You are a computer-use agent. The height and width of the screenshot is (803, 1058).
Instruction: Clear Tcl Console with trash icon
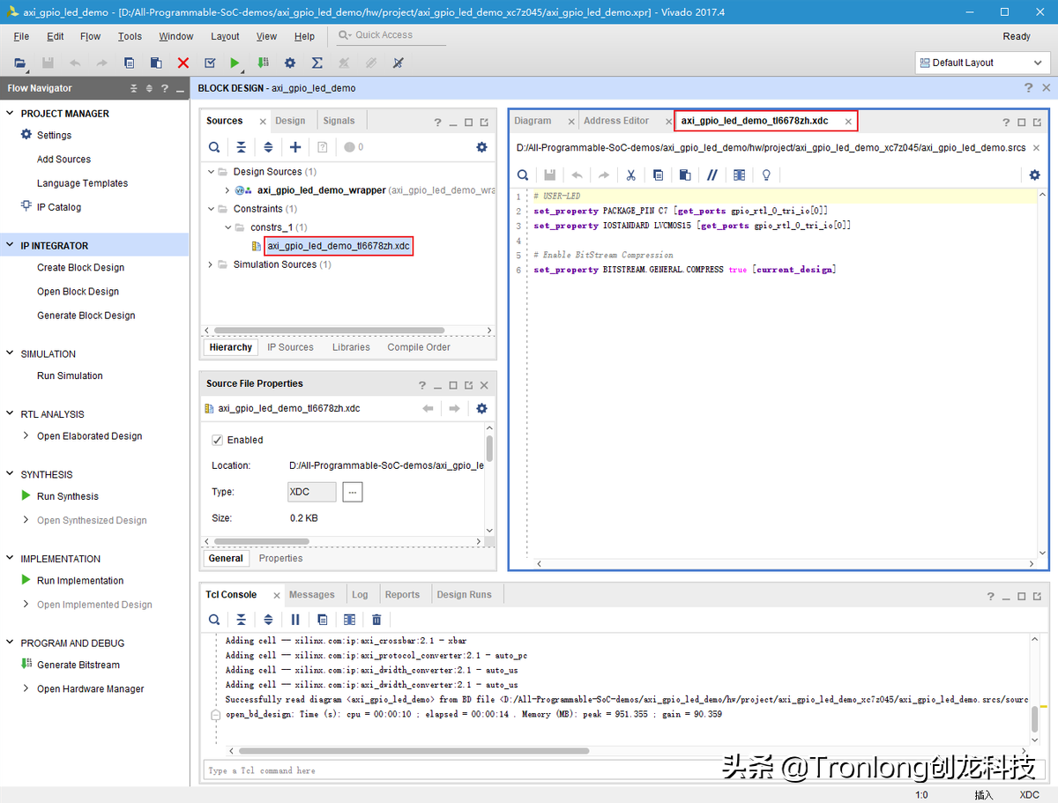(376, 620)
